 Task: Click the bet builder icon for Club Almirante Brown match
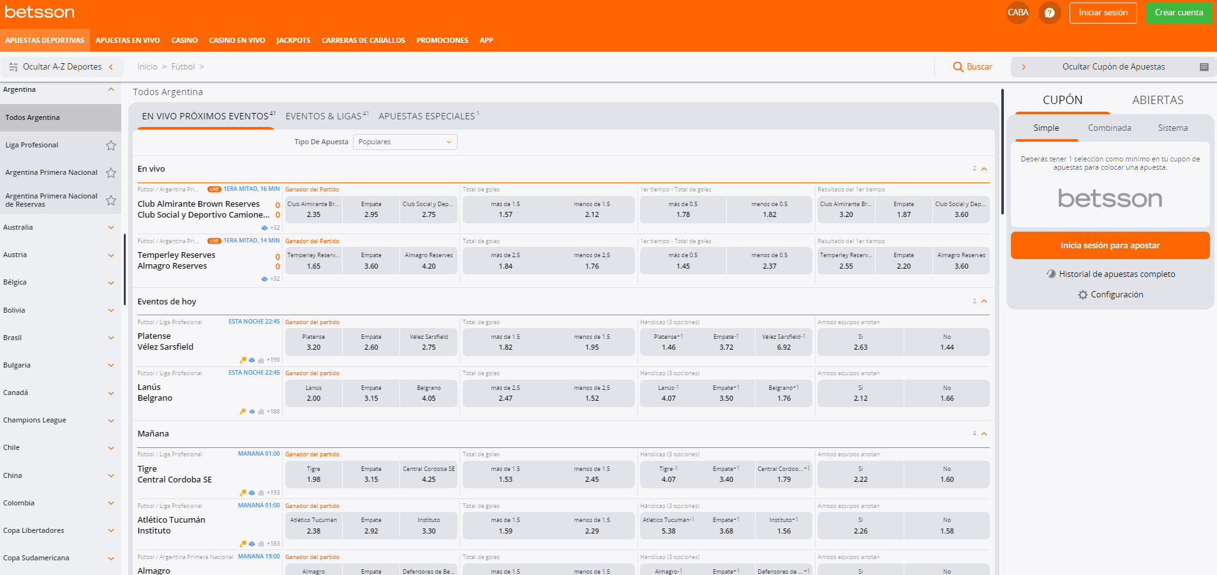[x=265, y=228]
